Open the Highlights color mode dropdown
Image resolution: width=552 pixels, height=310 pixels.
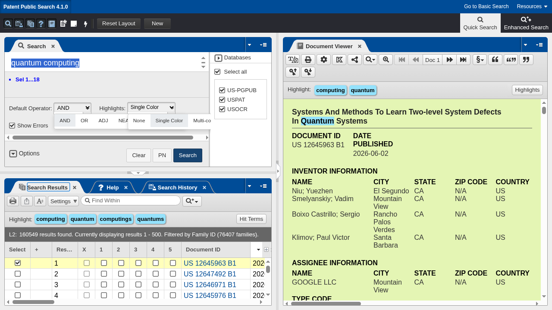click(x=151, y=107)
